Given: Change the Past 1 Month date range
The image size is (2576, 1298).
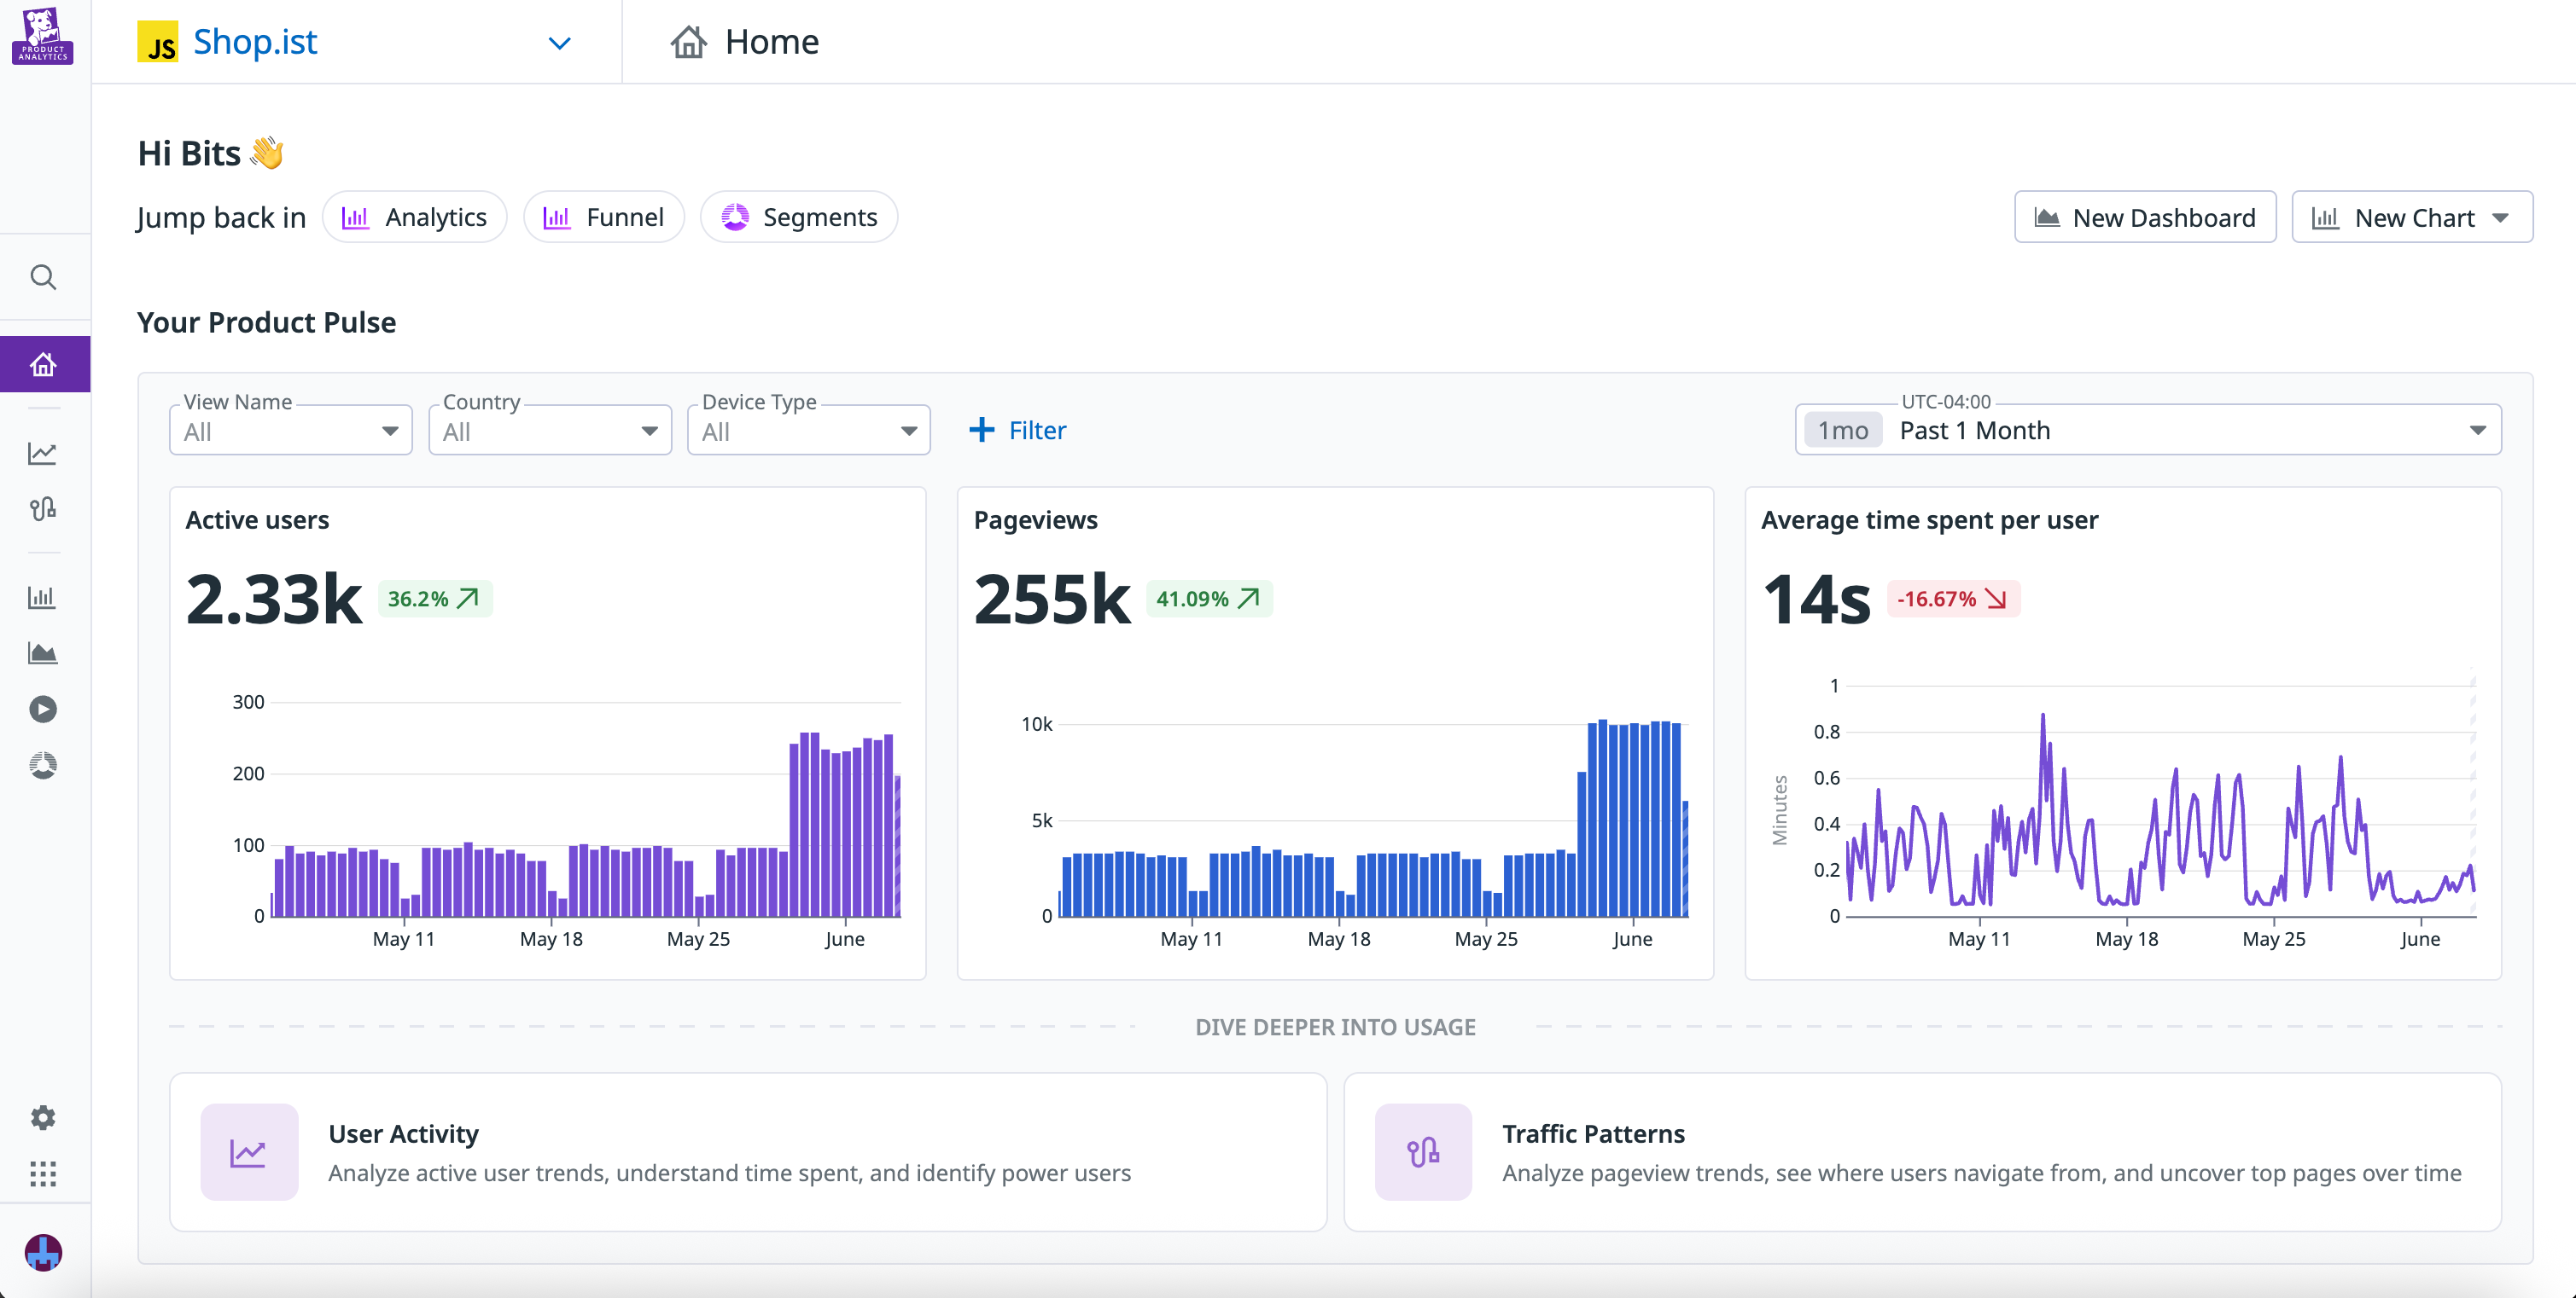Looking at the screenshot, I should point(2150,430).
